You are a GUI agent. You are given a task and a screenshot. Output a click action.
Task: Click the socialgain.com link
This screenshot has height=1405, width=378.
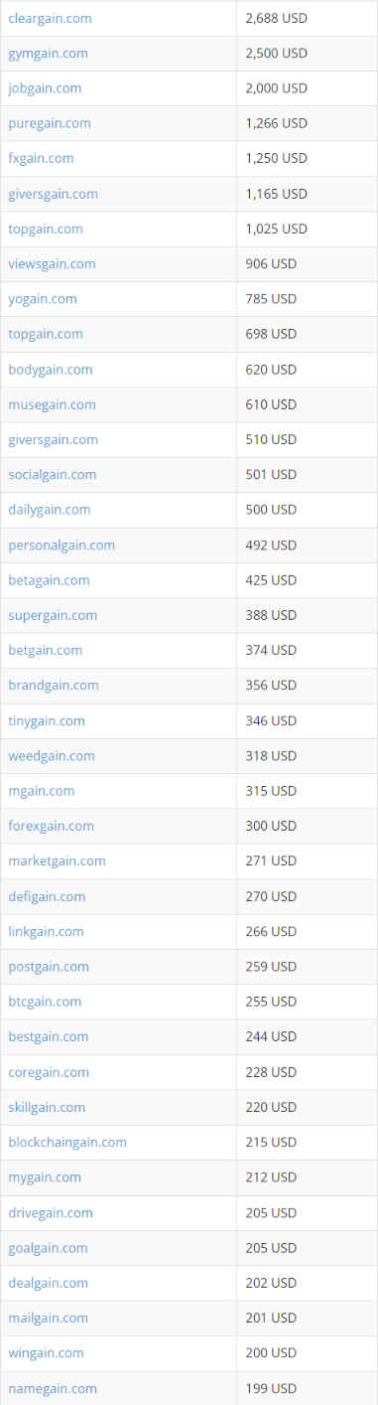coord(53,474)
